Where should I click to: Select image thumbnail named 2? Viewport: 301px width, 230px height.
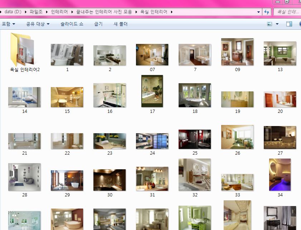(110, 55)
